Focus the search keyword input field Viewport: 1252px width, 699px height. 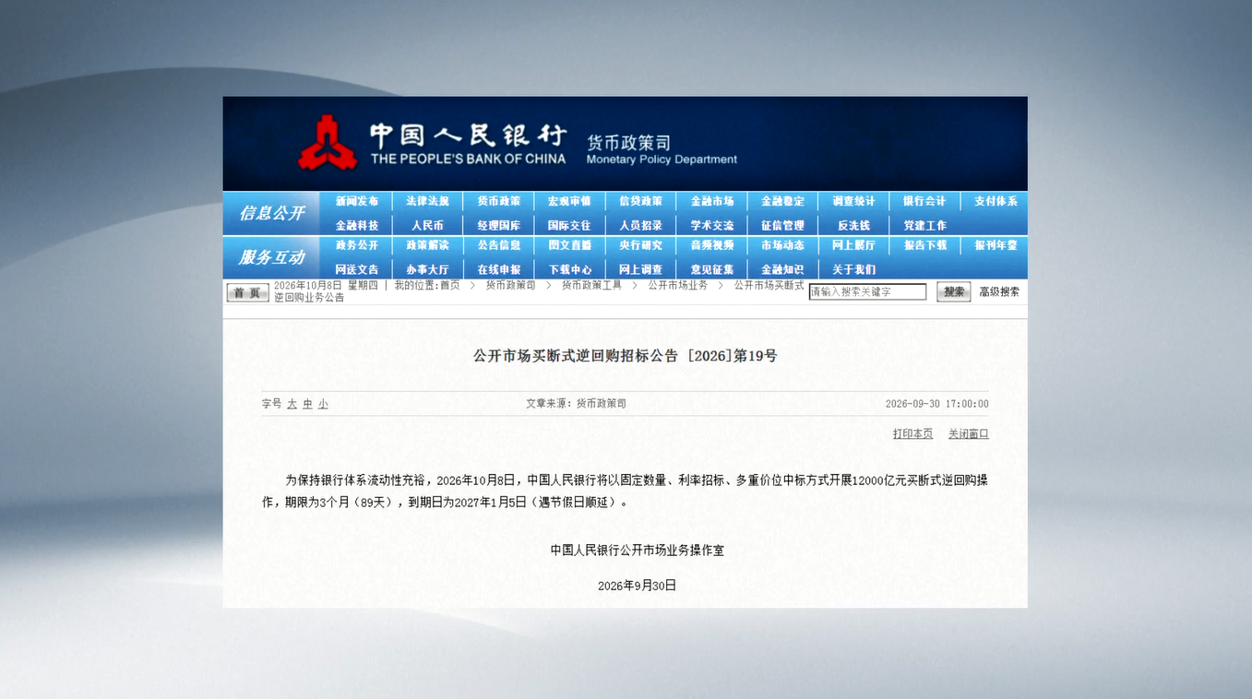[867, 291]
